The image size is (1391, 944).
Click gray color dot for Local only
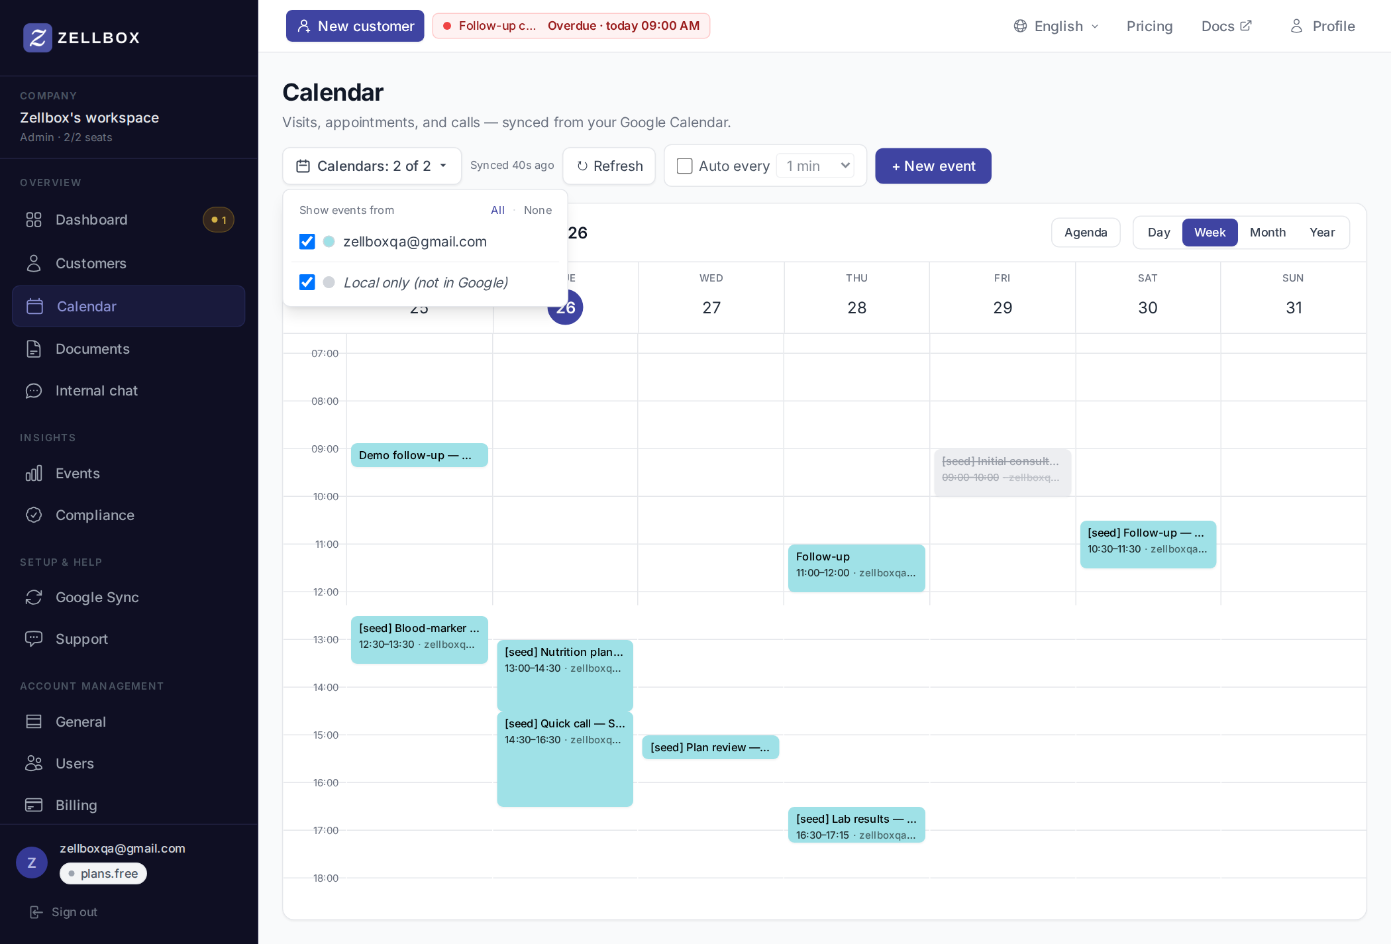tap(329, 282)
